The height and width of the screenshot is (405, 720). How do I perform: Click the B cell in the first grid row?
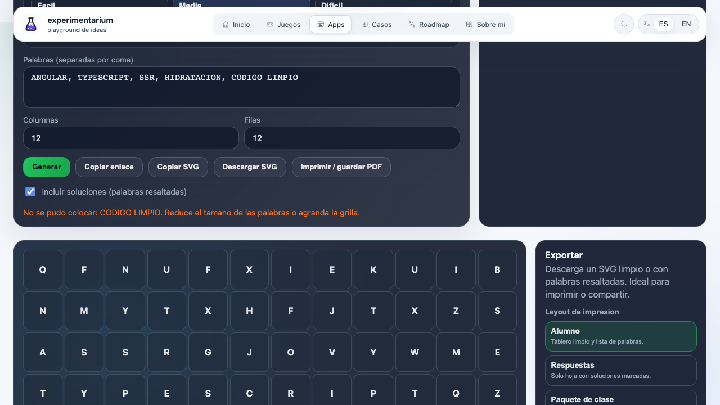click(497, 269)
